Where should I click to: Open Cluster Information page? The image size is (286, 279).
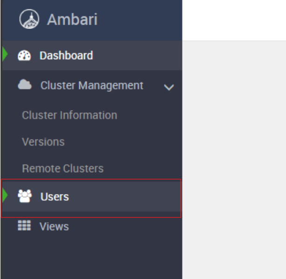pos(69,115)
